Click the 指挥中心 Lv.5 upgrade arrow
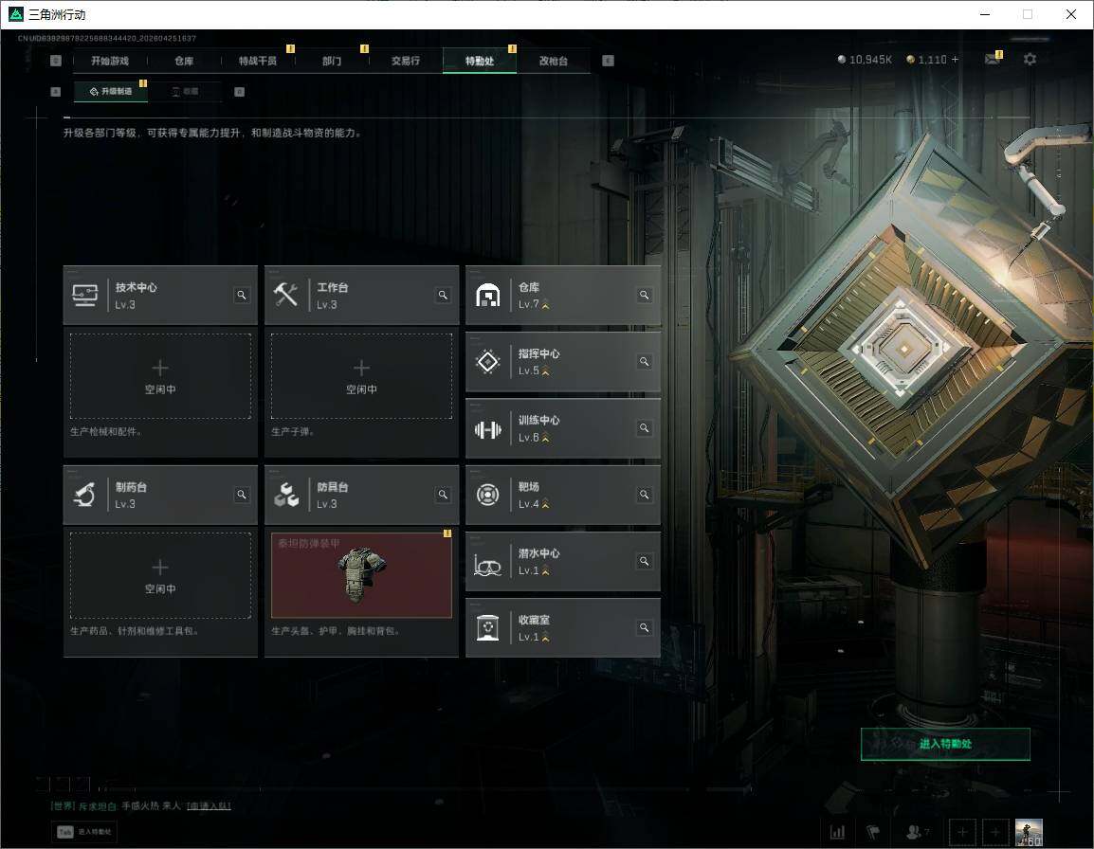Image resolution: width=1094 pixels, height=849 pixels. coord(546,371)
